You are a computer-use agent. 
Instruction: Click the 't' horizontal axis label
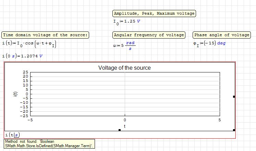coord(124,126)
